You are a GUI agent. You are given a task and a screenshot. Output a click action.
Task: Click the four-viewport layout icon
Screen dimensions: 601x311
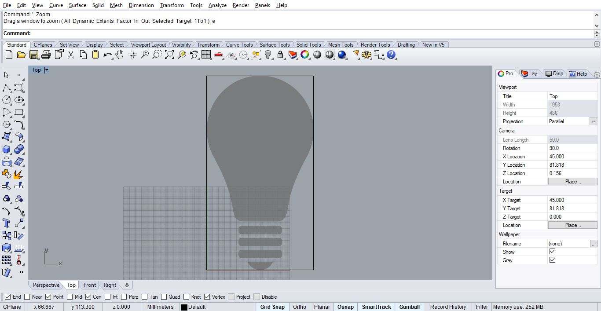tap(206, 55)
